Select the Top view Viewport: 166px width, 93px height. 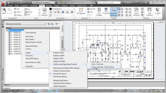(x=27, y=9)
